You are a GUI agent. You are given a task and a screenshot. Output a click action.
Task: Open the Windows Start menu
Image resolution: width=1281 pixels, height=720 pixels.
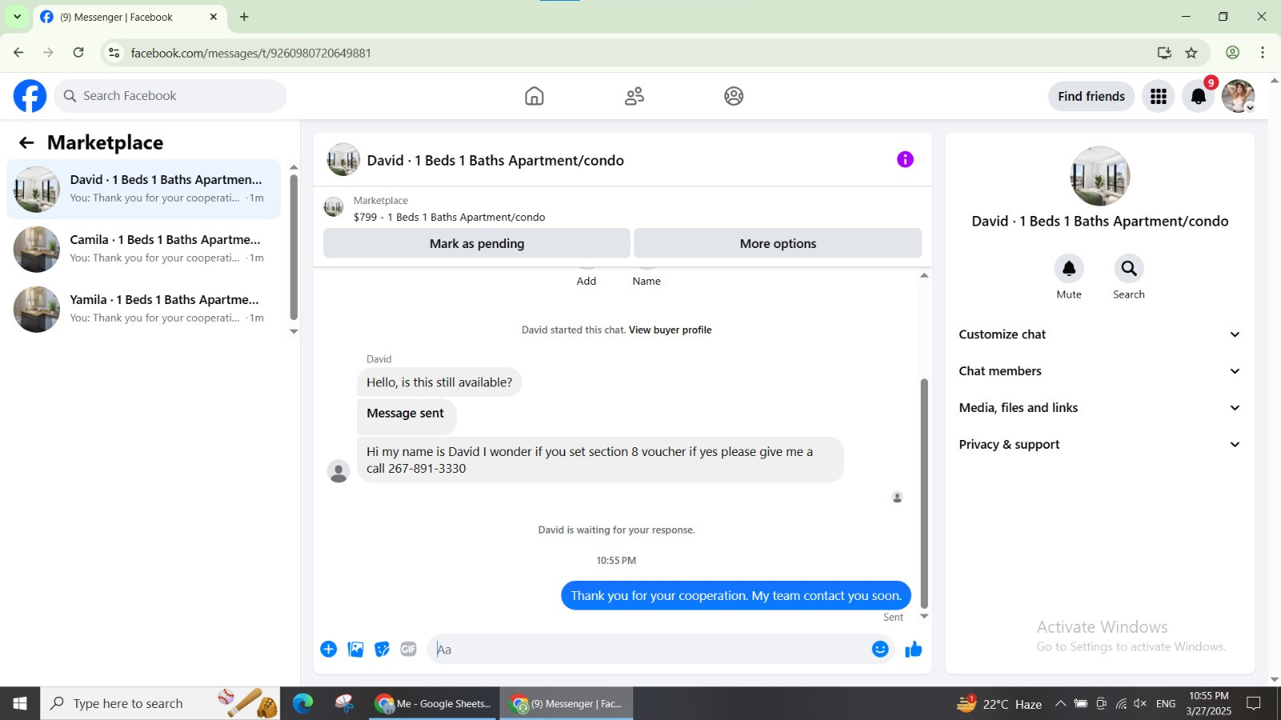[x=20, y=703]
